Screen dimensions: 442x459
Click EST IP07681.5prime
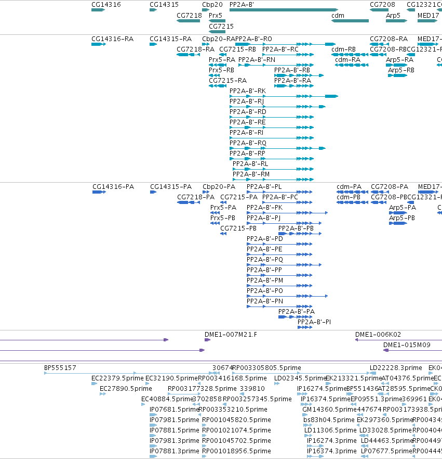coord(153,415)
